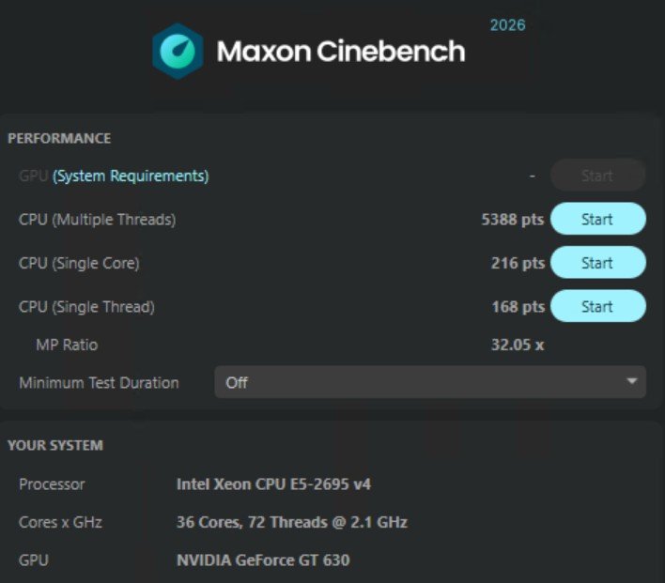Click the Cinebench speedometer logo icon

(x=178, y=52)
